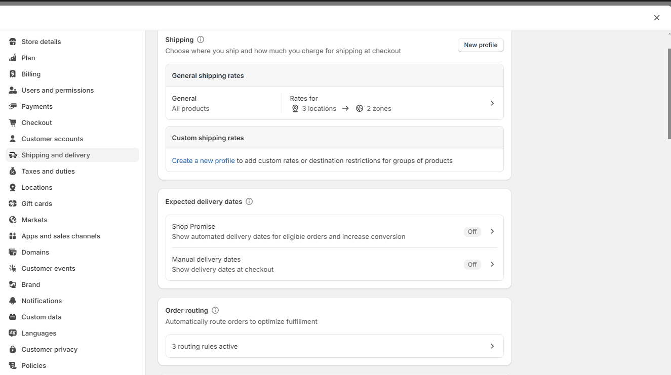671x375 pixels.
Task: Click the Billing dollar icon in sidebar
Action: [13, 74]
